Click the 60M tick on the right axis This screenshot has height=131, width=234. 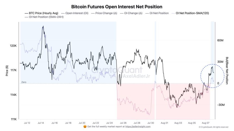coord(220,41)
